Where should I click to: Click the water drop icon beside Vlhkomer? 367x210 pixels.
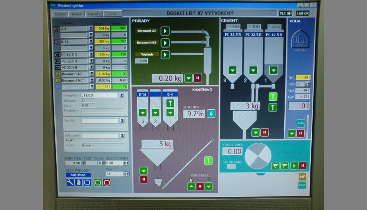point(211,113)
